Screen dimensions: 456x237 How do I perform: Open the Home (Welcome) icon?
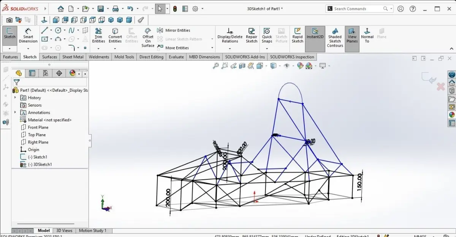tap(61, 9)
